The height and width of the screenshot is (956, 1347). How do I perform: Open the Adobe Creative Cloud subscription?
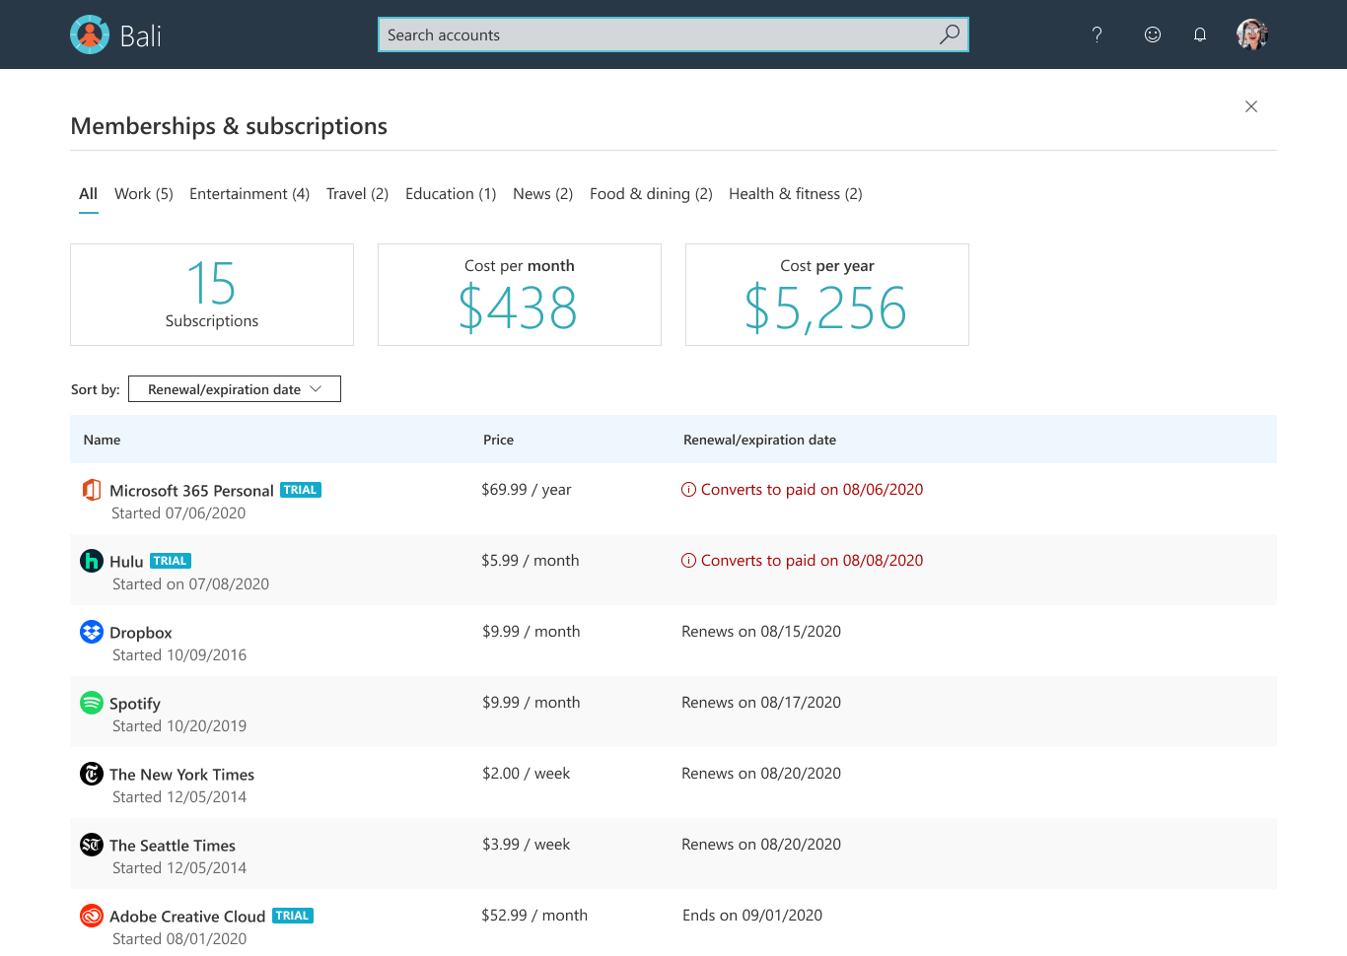pyautogui.click(x=187, y=917)
